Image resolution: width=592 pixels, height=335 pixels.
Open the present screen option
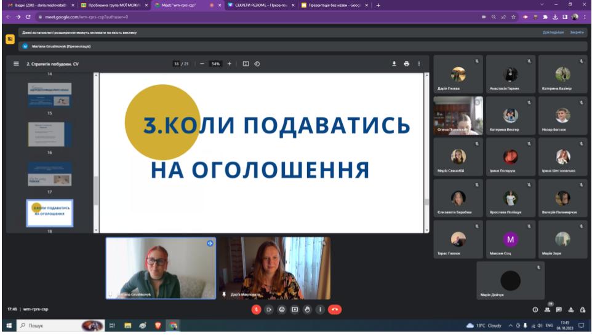coord(295,309)
